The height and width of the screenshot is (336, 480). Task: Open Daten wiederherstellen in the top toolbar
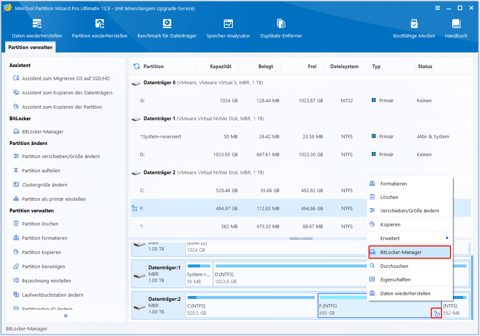click(x=37, y=28)
